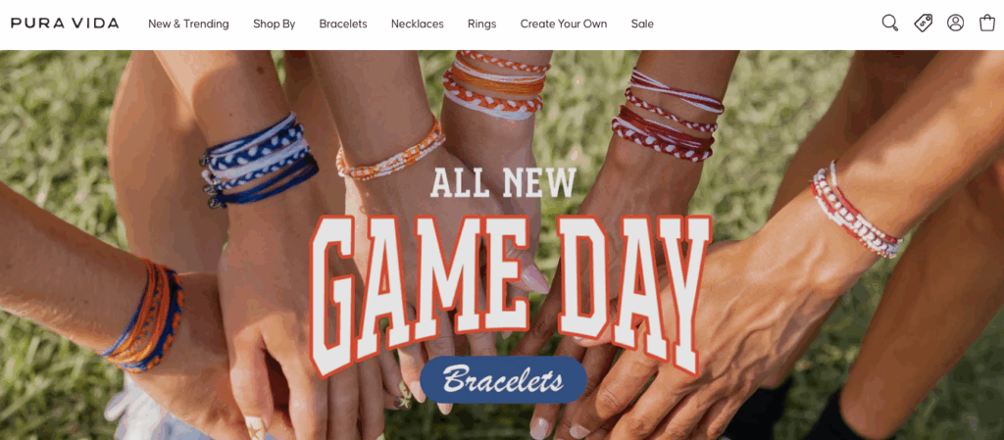Image resolution: width=1004 pixels, height=440 pixels.
Task: Click the price tag deals icon
Action: pyautogui.click(x=923, y=24)
